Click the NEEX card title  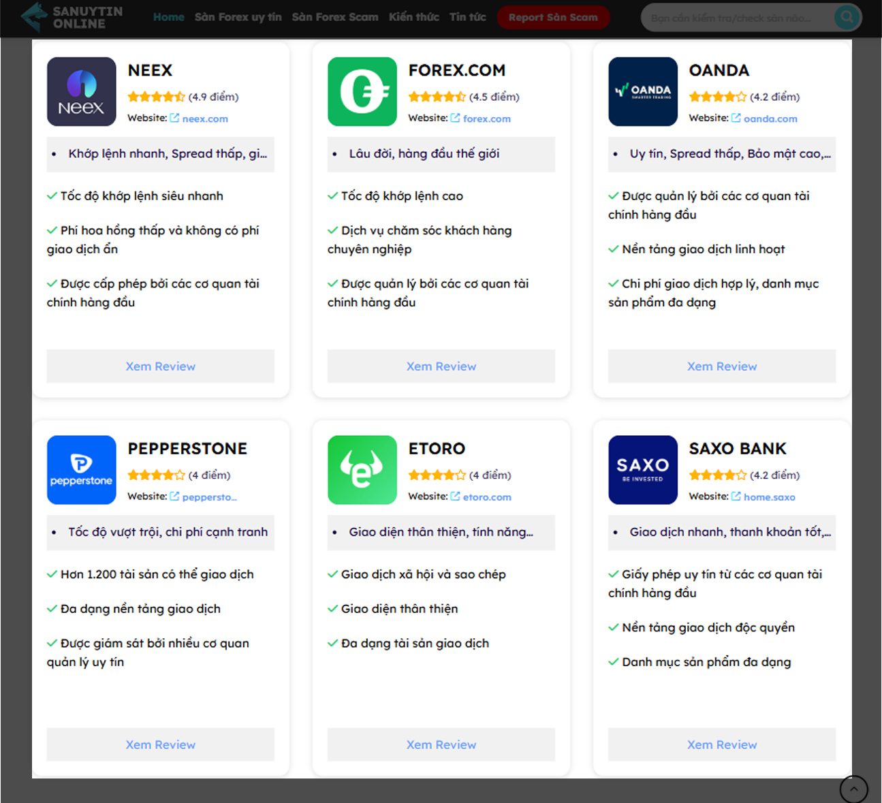150,70
